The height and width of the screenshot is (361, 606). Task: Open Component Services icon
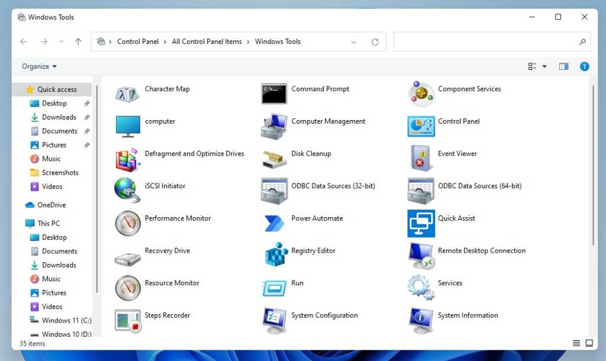coord(421,94)
